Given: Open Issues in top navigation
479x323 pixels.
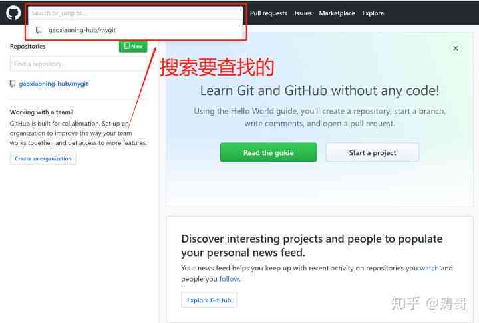Looking at the screenshot, I should pyautogui.click(x=303, y=13).
